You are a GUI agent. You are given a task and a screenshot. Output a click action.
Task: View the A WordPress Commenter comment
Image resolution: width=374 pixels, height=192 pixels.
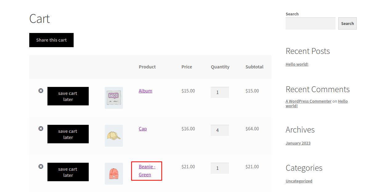tap(308, 101)
